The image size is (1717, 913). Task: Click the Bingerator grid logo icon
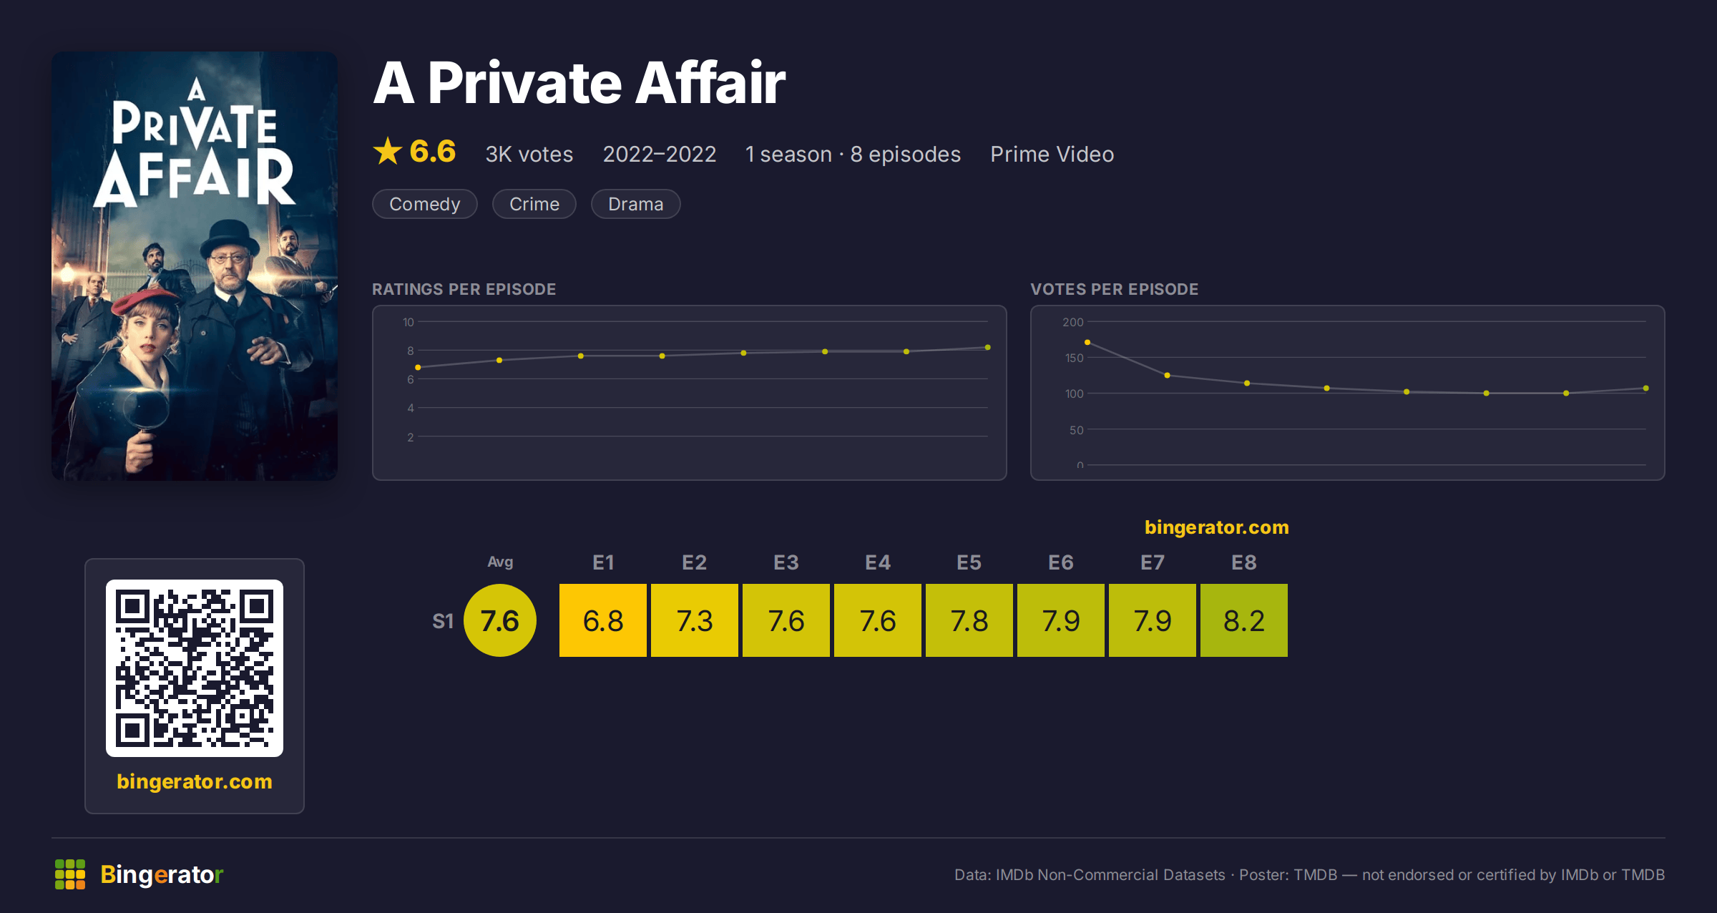(70, 874)
